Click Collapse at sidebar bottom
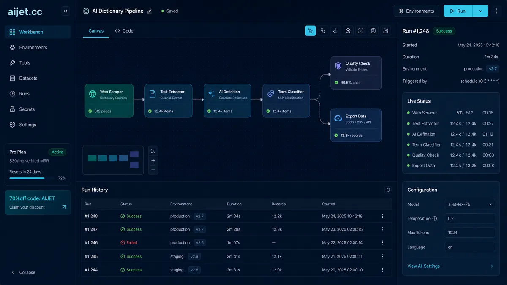Viewport: 507px width, 285px height. (x=23, y=272)
